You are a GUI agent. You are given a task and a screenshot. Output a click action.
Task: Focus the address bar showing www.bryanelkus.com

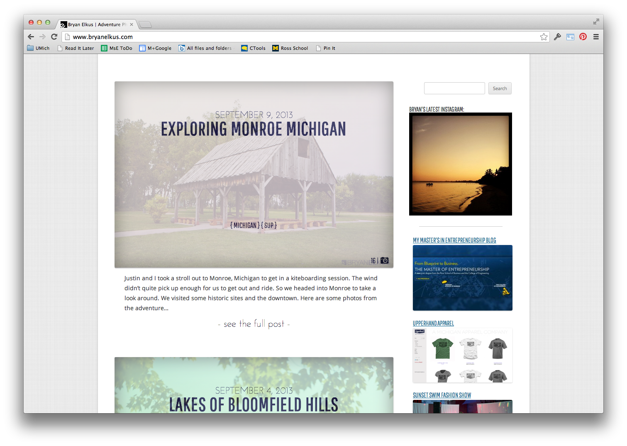[x=305, y=37]
